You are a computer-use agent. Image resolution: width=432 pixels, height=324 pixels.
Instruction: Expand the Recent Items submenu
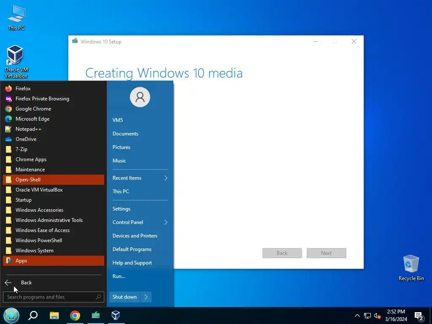coord(140,178)
